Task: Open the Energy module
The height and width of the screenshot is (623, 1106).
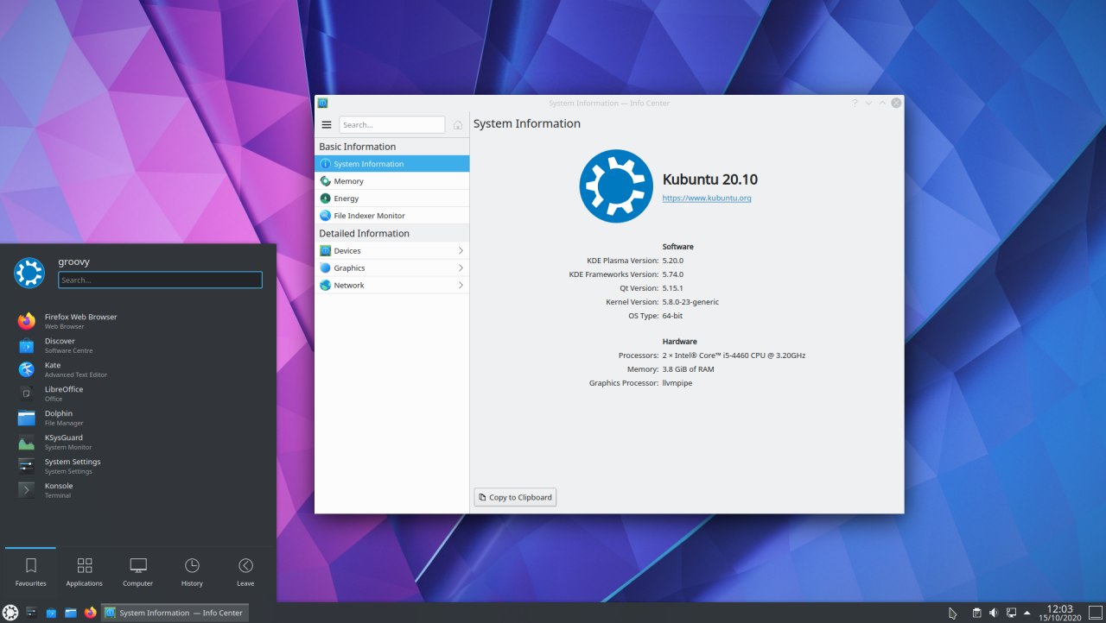Action: (392, 198)
